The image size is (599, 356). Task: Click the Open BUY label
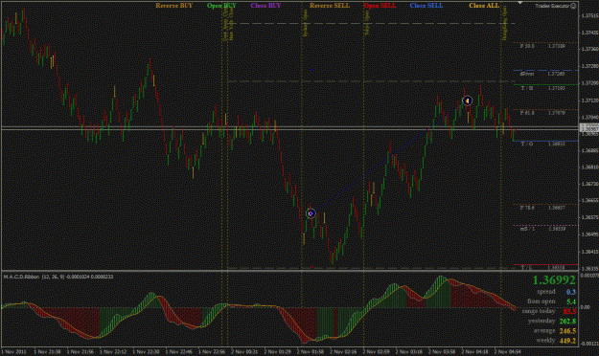221,6
